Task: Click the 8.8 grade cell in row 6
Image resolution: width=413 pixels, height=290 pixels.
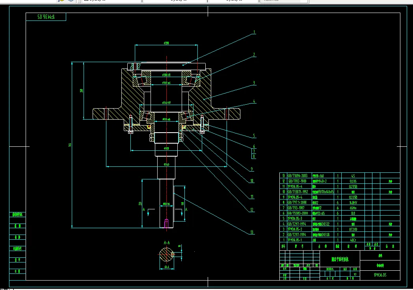Action: pyautogui.click(x=353, y=213)
